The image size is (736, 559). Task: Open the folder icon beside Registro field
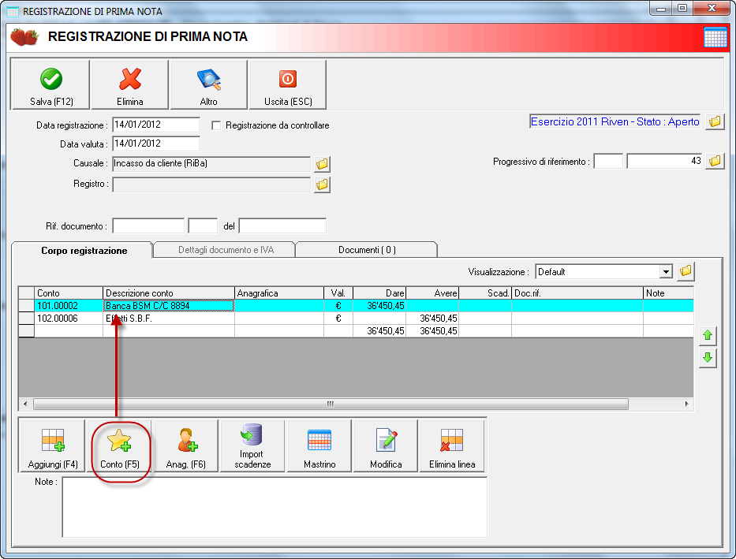tap(322, 184)
